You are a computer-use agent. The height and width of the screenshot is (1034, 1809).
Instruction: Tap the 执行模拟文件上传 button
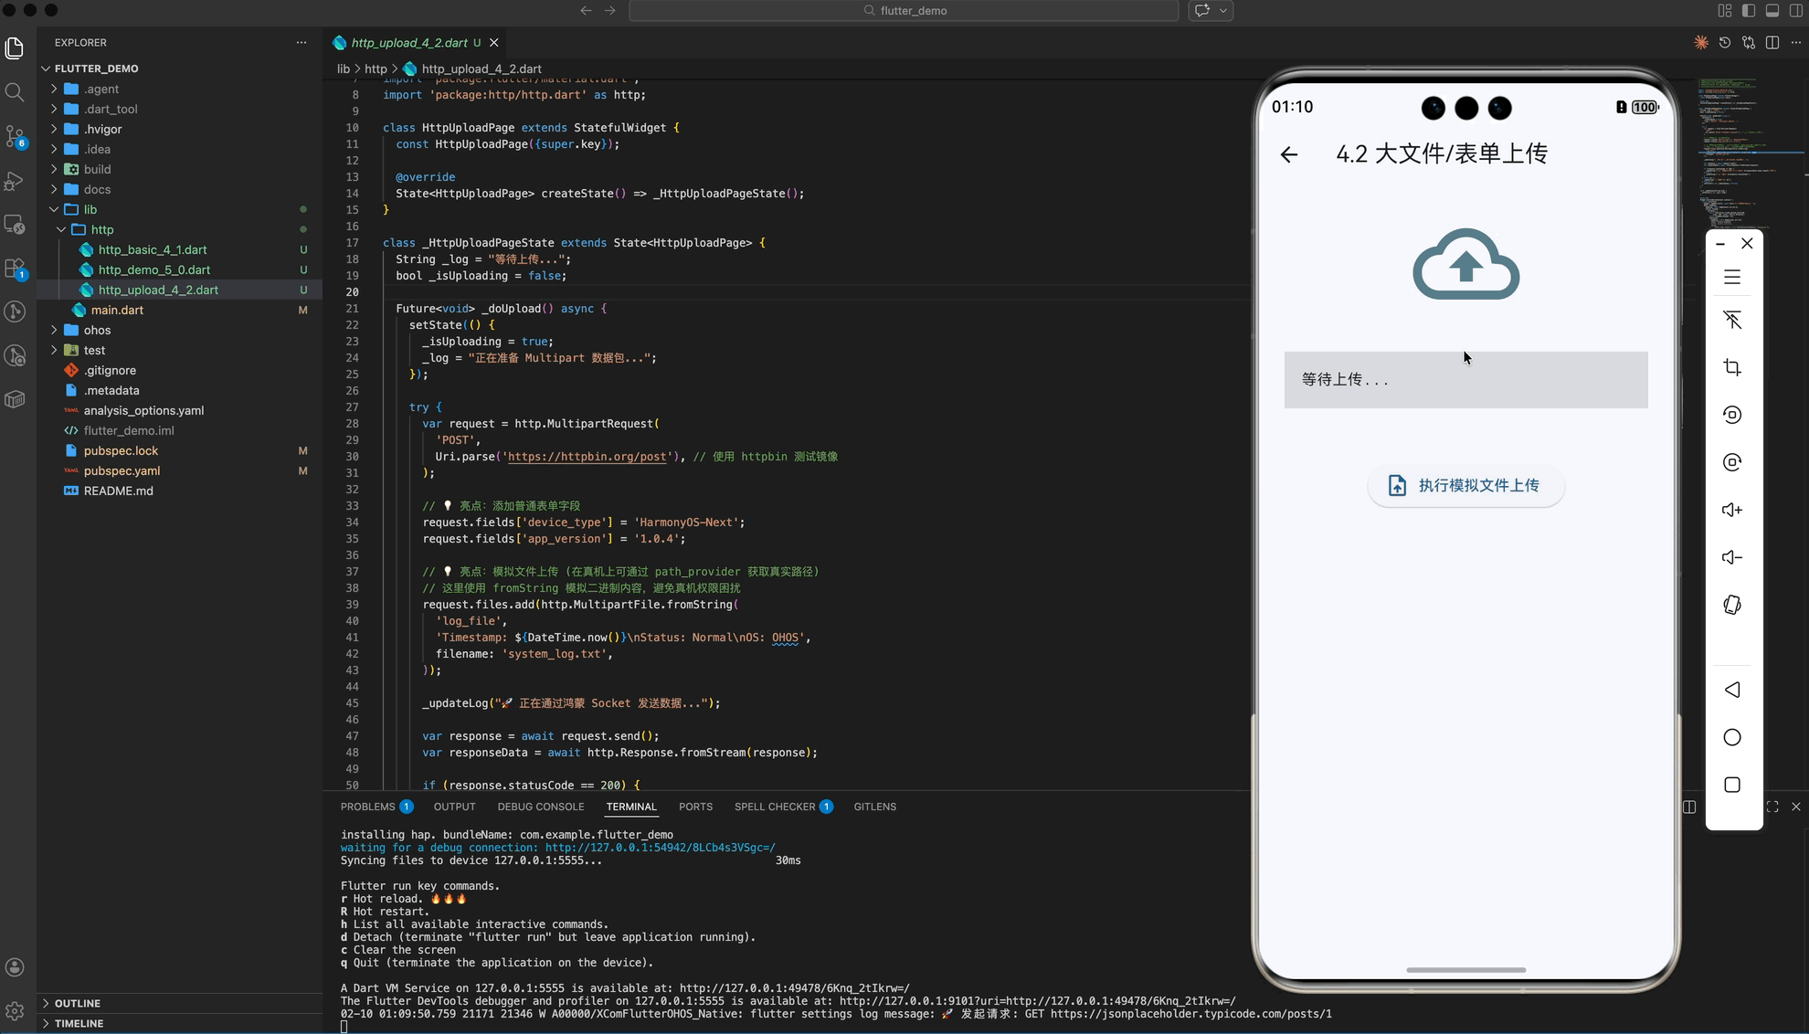click(x=1465, y=485)
